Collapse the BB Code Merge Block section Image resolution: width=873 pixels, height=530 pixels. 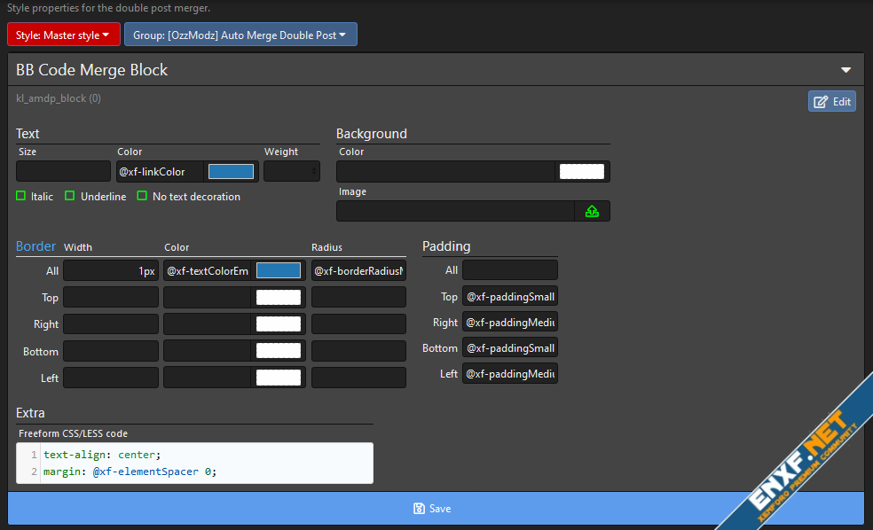[x=845, y=70]
